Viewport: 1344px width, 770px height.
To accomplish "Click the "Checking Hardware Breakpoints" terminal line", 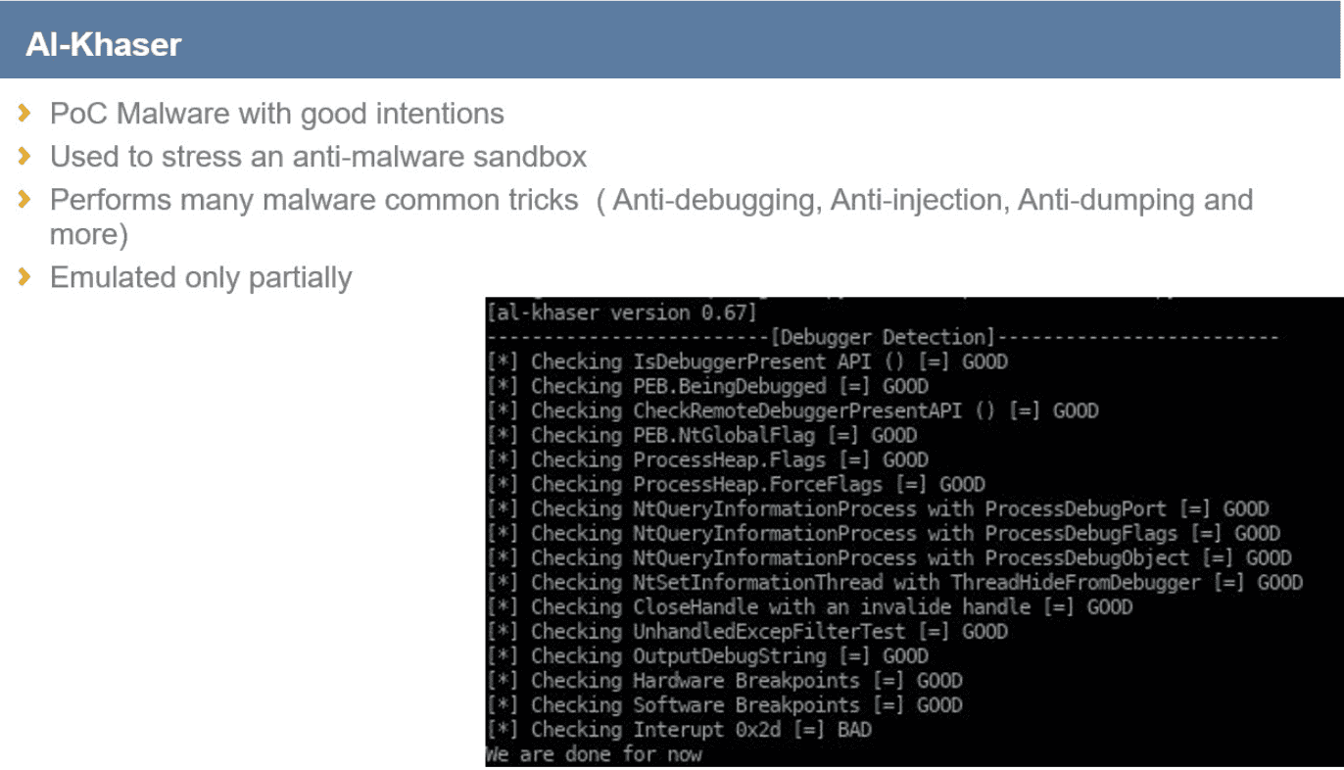I will 724,681.
